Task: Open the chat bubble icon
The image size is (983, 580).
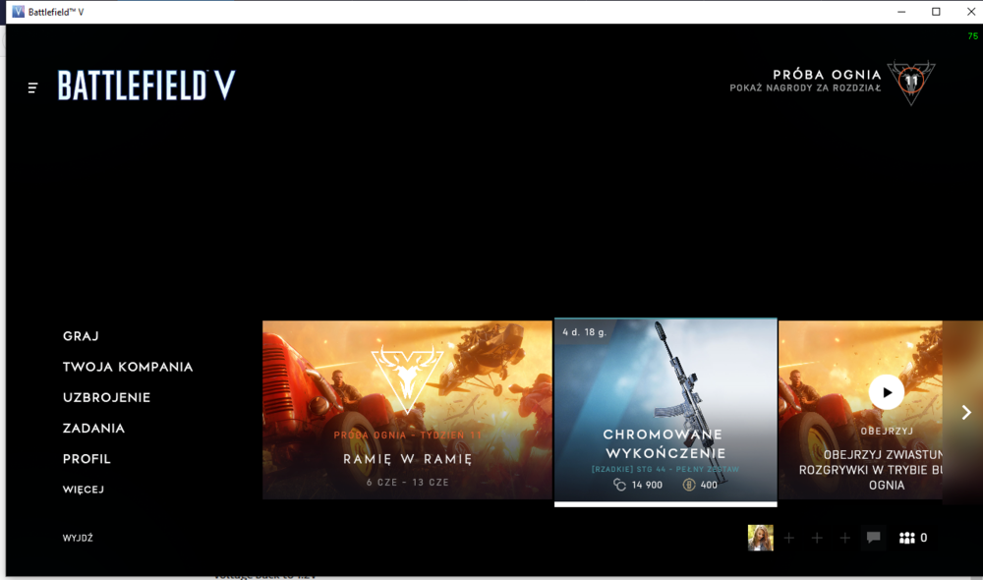Action: coord(873,538)
